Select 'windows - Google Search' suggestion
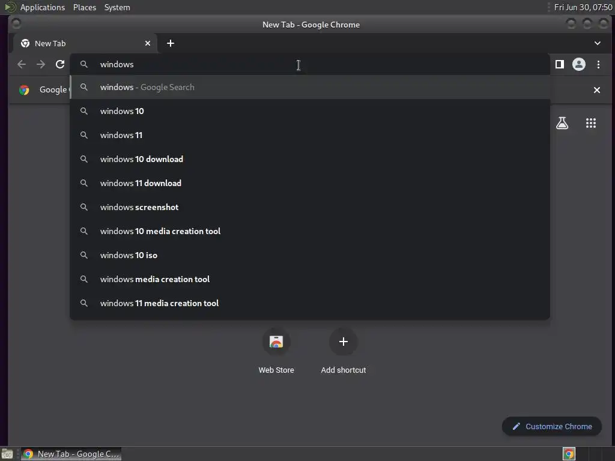 click(310, 87)
